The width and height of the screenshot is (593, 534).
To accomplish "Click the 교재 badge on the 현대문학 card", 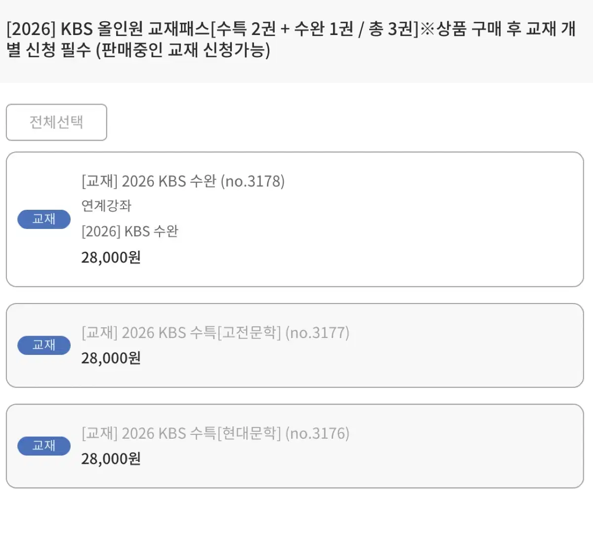I will point(43,446).
